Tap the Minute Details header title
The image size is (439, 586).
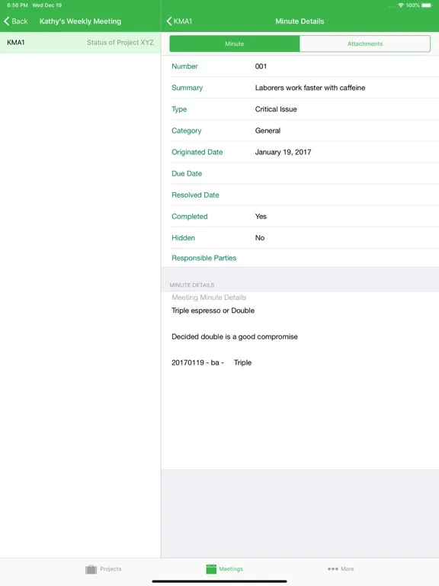pyautogui.click(x=300, y=21)
